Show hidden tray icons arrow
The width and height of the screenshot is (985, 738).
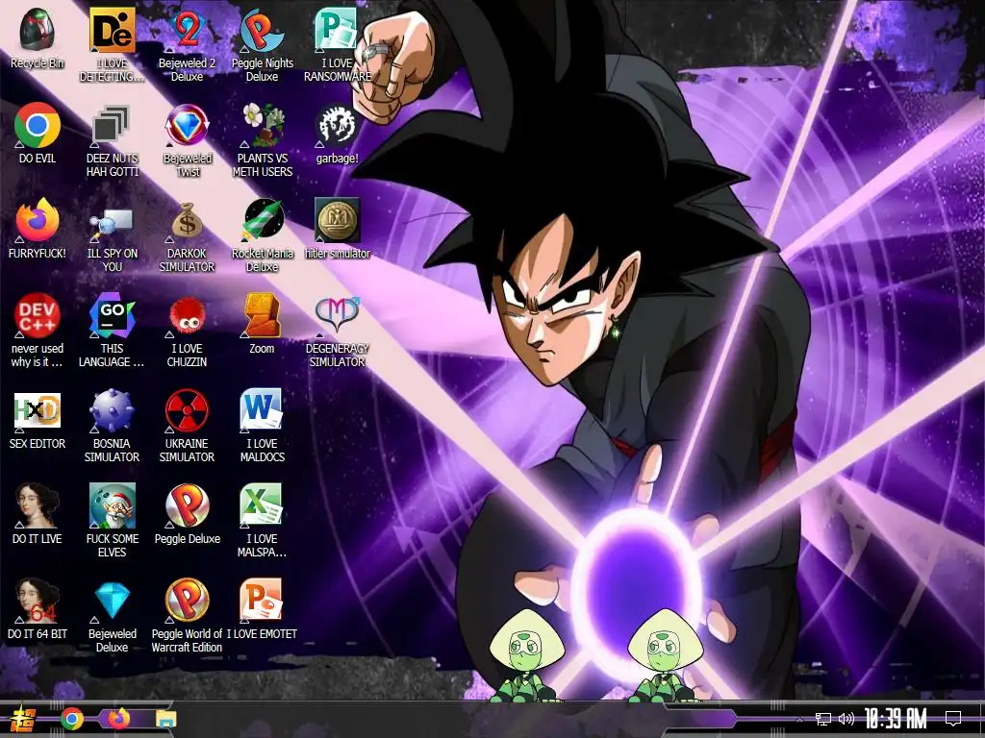coord(798,719)
